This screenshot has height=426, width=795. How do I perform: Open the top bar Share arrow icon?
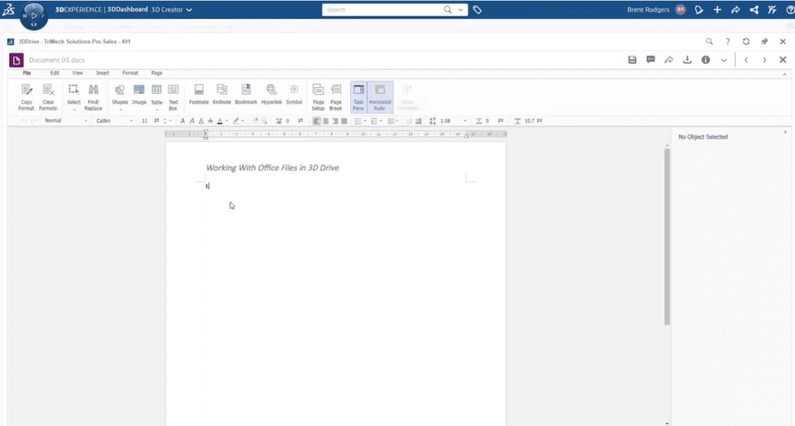pos(735,9)
